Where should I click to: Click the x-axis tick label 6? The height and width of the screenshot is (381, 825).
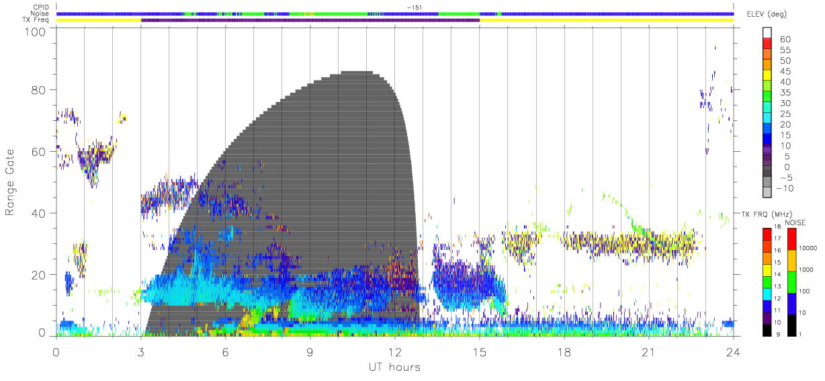[x=225, y=352]
